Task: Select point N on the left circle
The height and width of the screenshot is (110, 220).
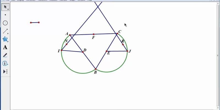Action: pos(67,44)
